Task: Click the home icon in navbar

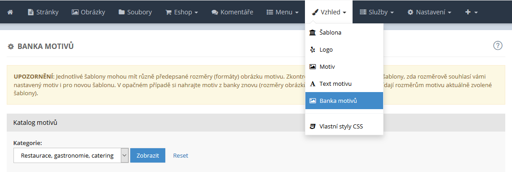Action: pos(10,12)
